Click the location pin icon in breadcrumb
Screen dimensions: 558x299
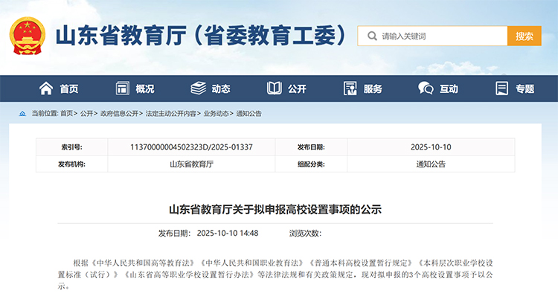24,114
